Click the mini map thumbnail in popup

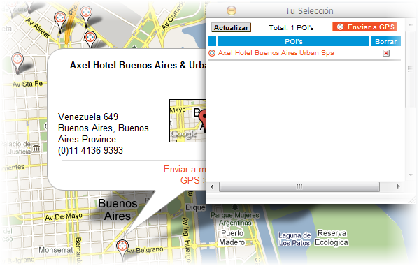188,121
